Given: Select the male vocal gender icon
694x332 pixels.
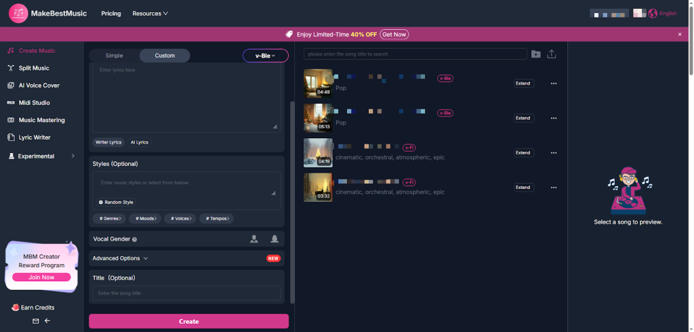Looking at the screenshot, I should [254, 238].
